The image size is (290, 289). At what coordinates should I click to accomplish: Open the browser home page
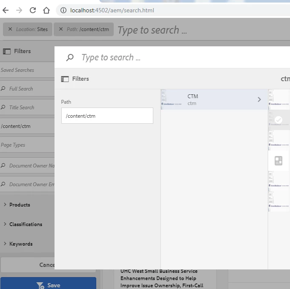tap(46, 10)
